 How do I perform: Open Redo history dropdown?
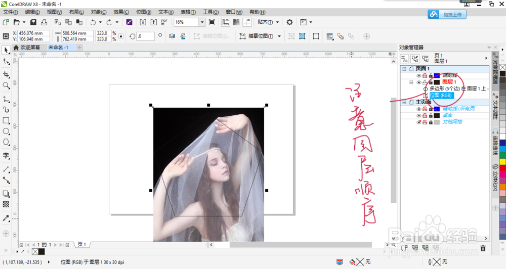[x=117, y=22]
